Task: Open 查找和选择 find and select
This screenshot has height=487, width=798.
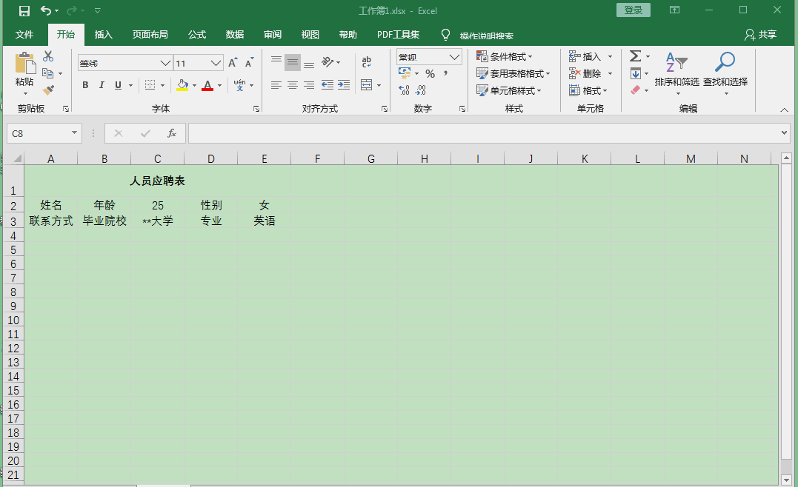Action: 725,73
